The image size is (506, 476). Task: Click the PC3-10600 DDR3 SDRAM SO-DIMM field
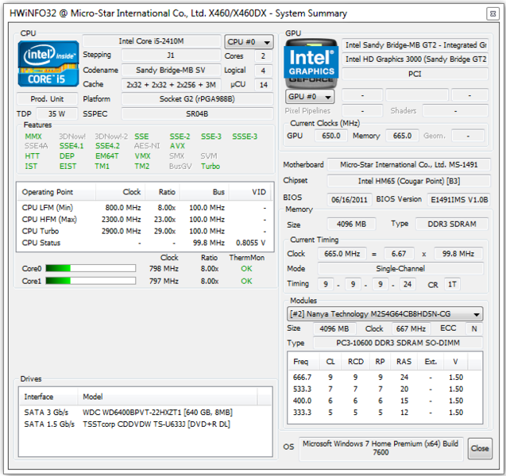[x=398, y=343]
